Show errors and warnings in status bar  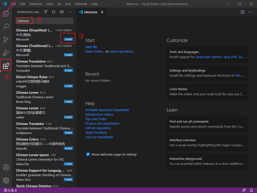(10, 190)
